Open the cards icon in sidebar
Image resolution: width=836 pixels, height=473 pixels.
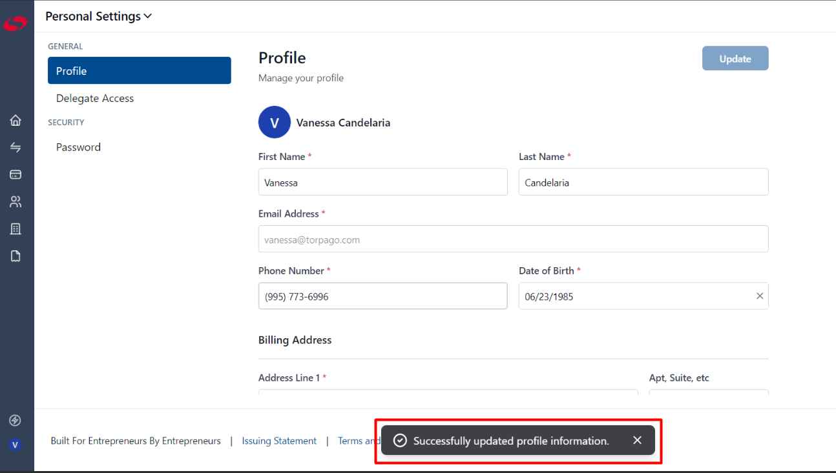click(16, 175)
